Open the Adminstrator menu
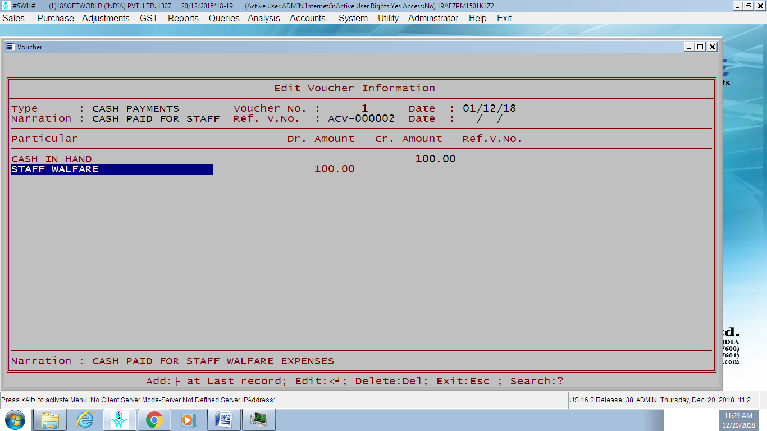The height and width of the screenshot is (431, 767). [x=433, y=18]
